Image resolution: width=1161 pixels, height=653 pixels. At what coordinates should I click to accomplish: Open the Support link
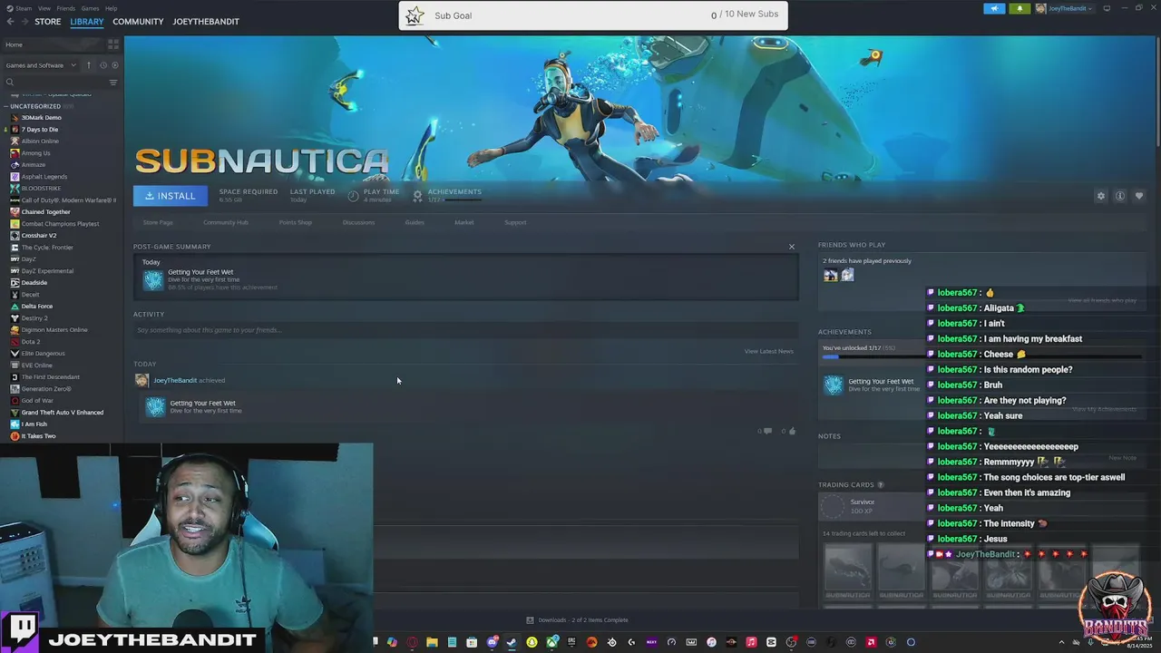[x=515, y=222]
